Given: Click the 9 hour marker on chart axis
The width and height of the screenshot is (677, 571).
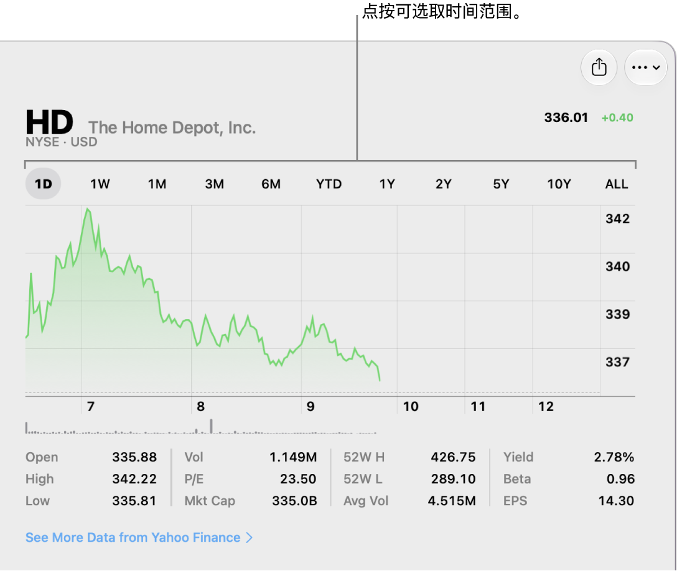Looking at the screenshot, I should 310,406.
